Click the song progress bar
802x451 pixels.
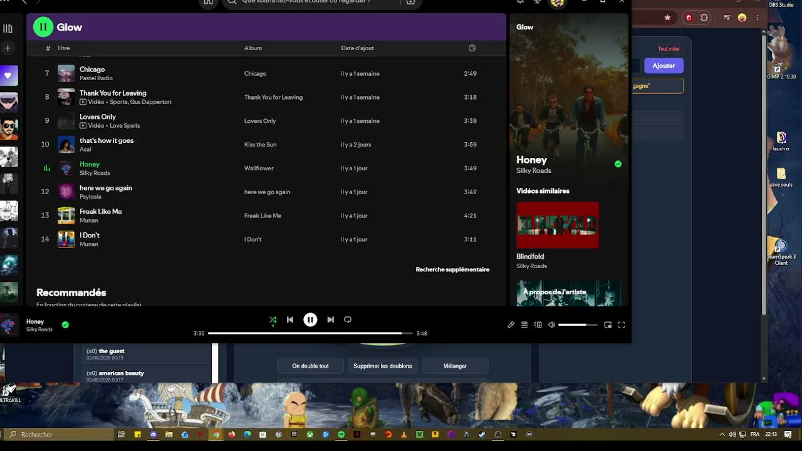coord(310,333)
